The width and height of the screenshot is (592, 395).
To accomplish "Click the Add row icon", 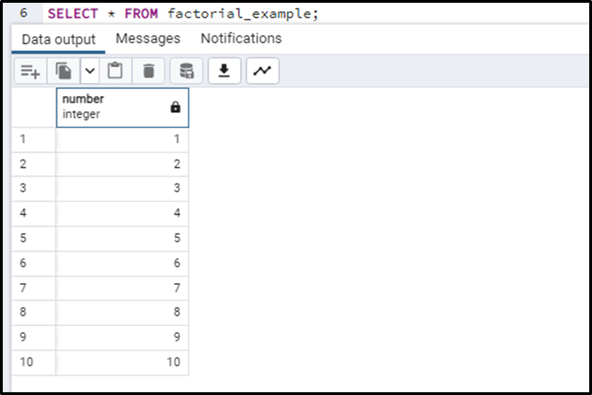I will point(31,70).
